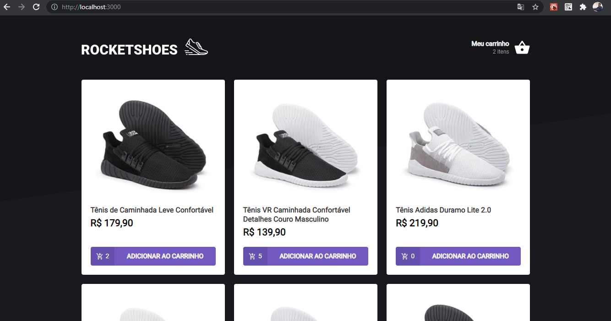Open the browser profile avatar menu
The height and width of the screenshot is (321, 611).
point(598,7)
